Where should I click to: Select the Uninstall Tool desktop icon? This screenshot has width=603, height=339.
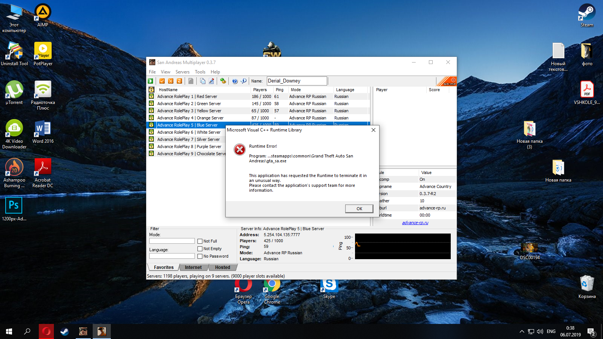14,54
